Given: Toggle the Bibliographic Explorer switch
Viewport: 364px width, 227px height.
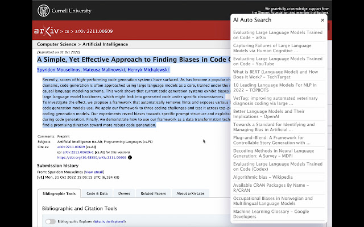Looking at the screenshot, I should [51, 222].
